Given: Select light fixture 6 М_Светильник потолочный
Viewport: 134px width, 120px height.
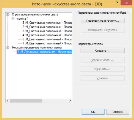Looking at the screenshot, I should point(47,39).
